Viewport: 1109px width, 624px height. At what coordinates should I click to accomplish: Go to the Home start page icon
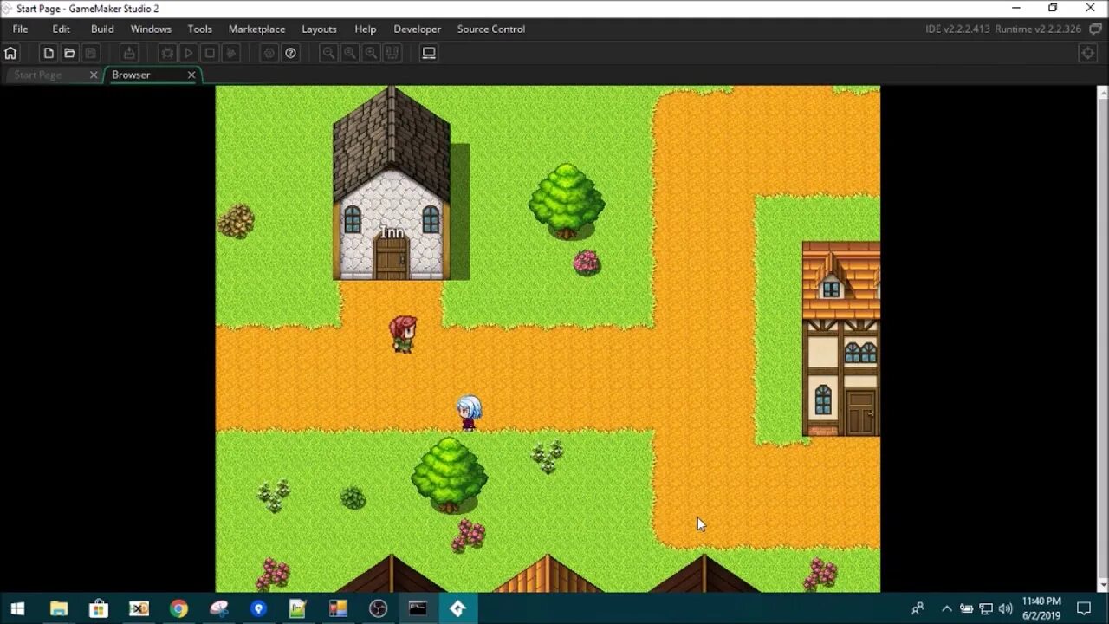10,53
